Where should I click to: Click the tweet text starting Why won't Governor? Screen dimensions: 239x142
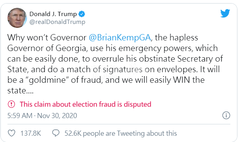115,64
